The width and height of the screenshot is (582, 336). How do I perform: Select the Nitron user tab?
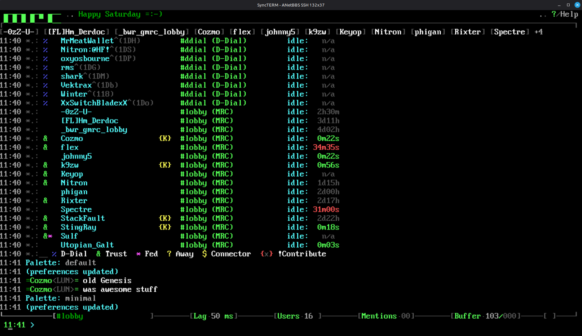(x=388, y=32)
